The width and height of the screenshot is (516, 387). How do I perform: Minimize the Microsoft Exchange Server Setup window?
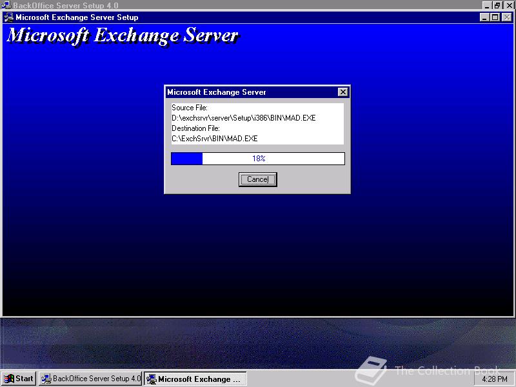[484, 17]
